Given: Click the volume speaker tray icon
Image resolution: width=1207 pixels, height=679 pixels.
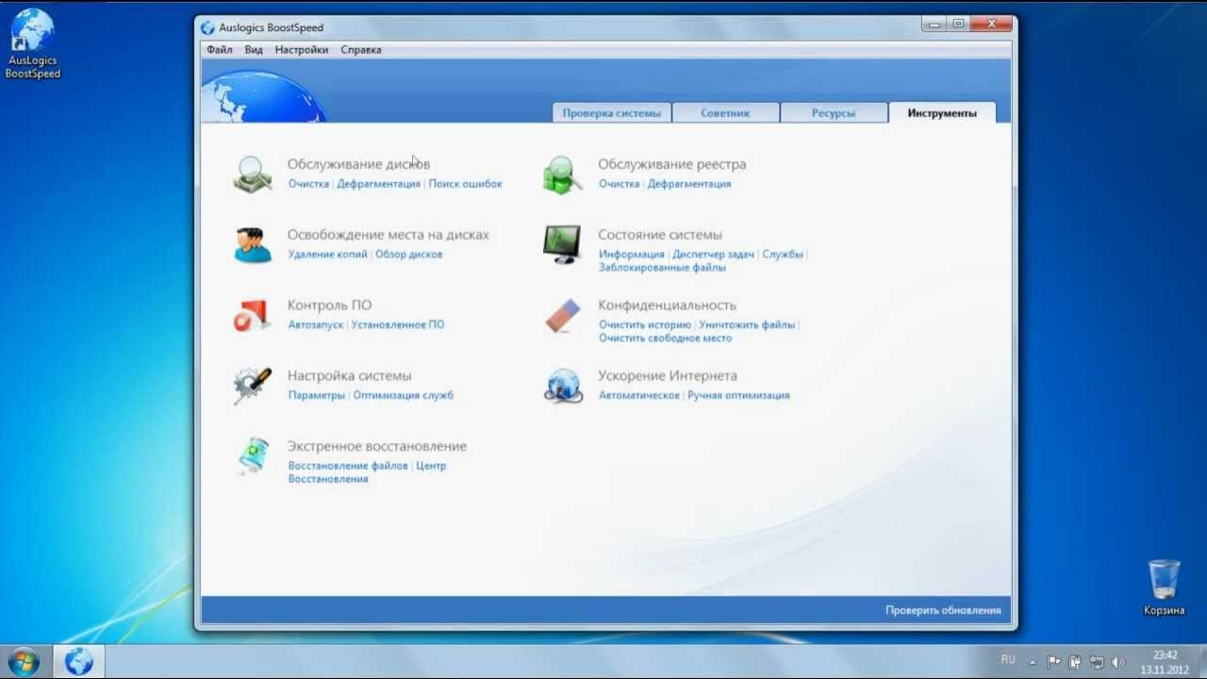Looking at the screenshot, I should (x=1118, y=662).
